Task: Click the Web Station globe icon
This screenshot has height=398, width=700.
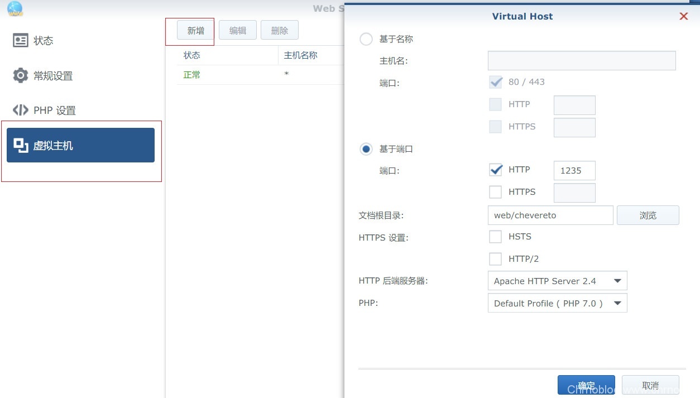Action: point(15,8)
